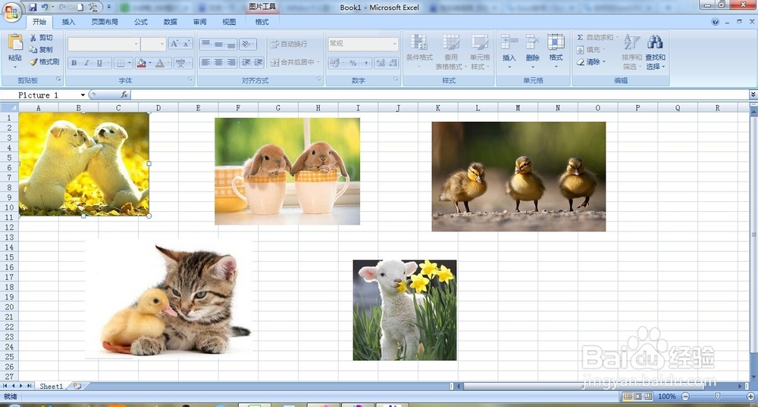Click Delete cells (删除) button

click(x=532, y=51)
